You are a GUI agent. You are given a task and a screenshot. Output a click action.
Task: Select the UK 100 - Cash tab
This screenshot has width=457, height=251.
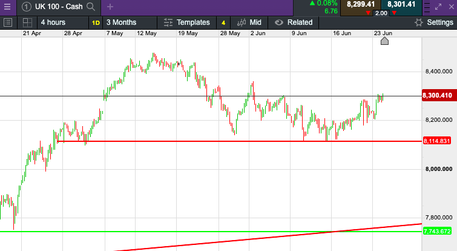[x=54, y=7]
